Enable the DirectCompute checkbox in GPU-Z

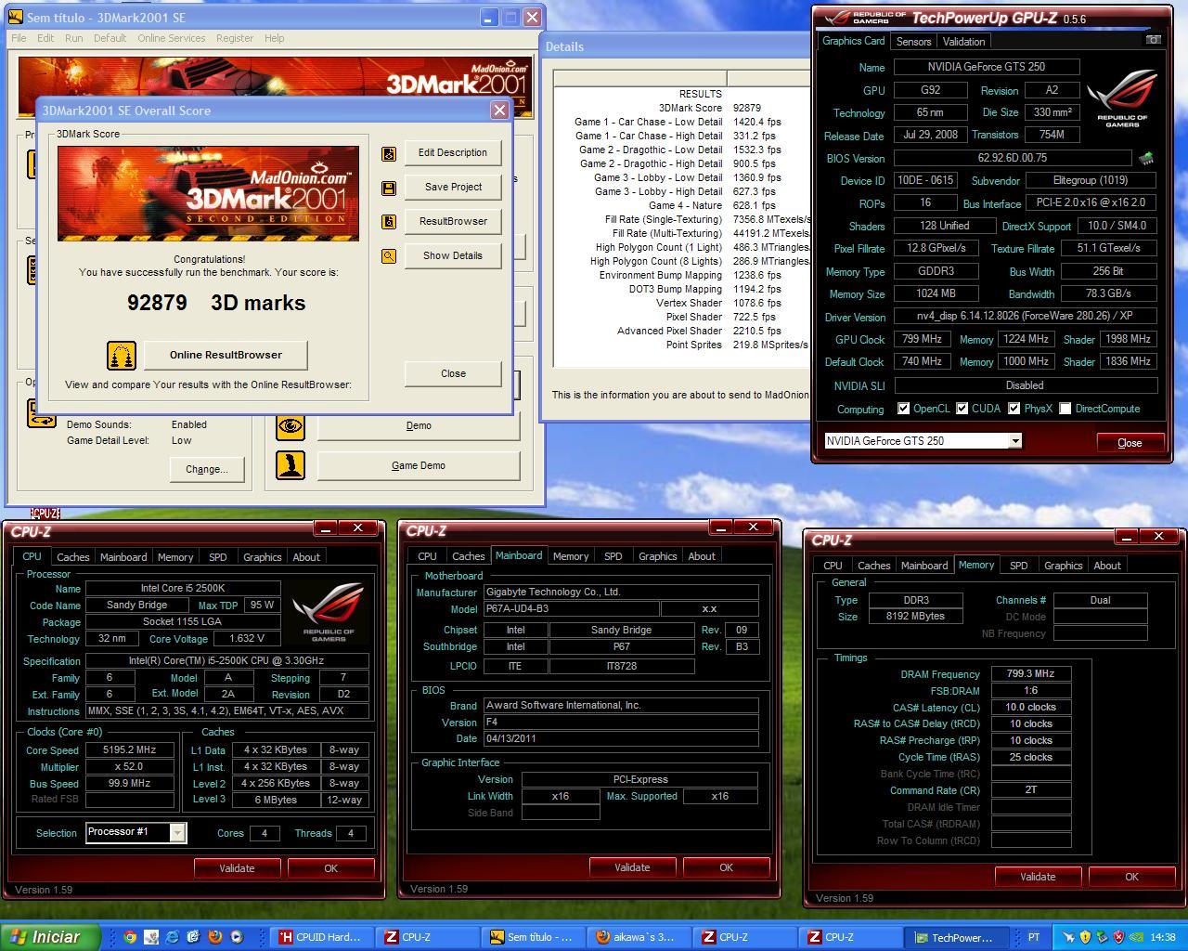click(x=1065, y=409)
